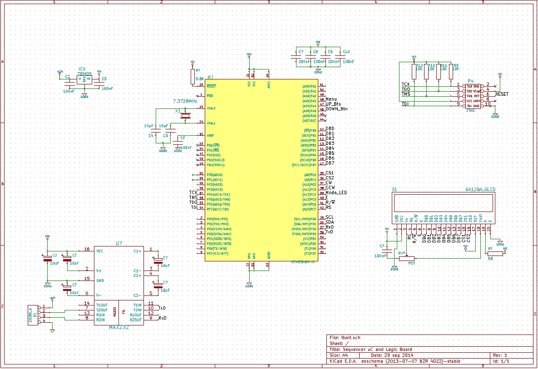Select the CONN_4 connector symbol
This screenshot has height=369, width=538.
click(33, 315)
